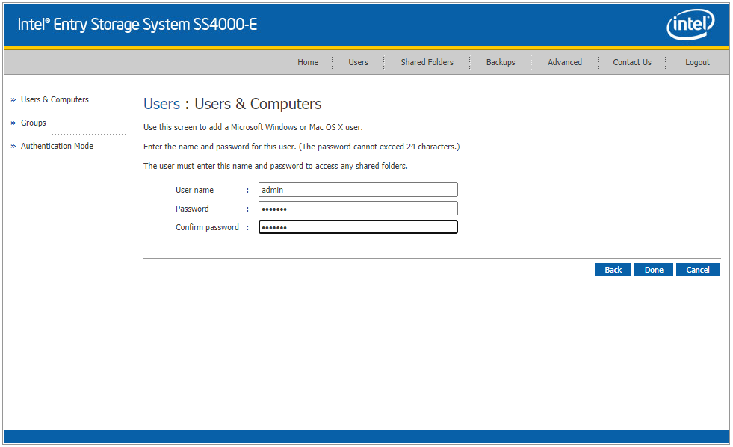Screen dimensions: 733x447
Task: Select Backups in the top menu
Action: (500, 62)
